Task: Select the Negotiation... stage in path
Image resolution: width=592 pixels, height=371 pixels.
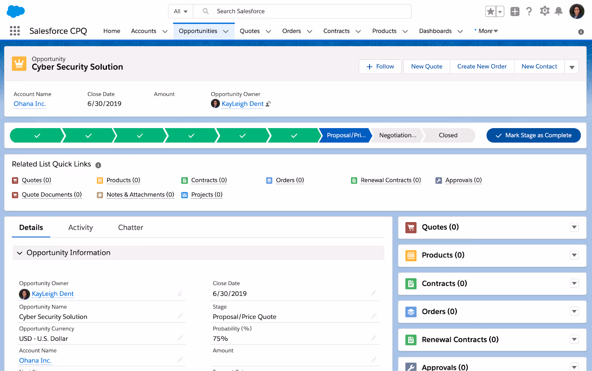Action: tap(398, 136)
